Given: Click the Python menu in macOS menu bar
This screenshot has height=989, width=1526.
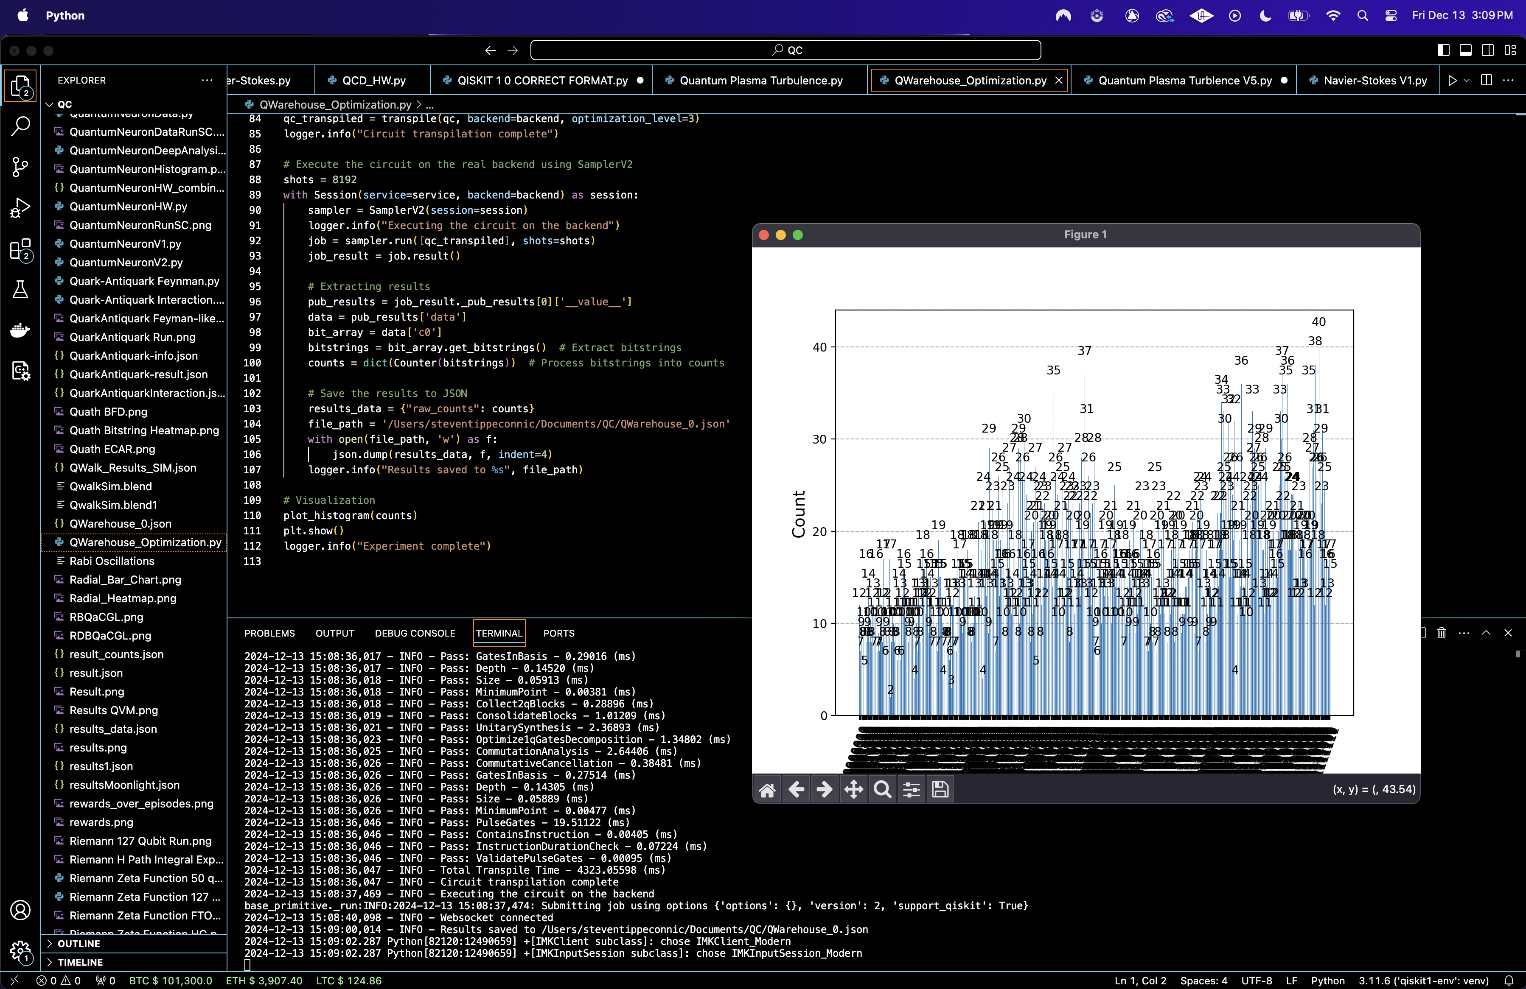Looking at the screenshot, I should click(65, 15).
